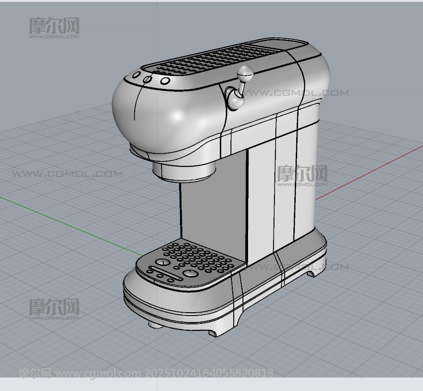
Task: Select the middle round button on machine top
Action: point(147,79)
